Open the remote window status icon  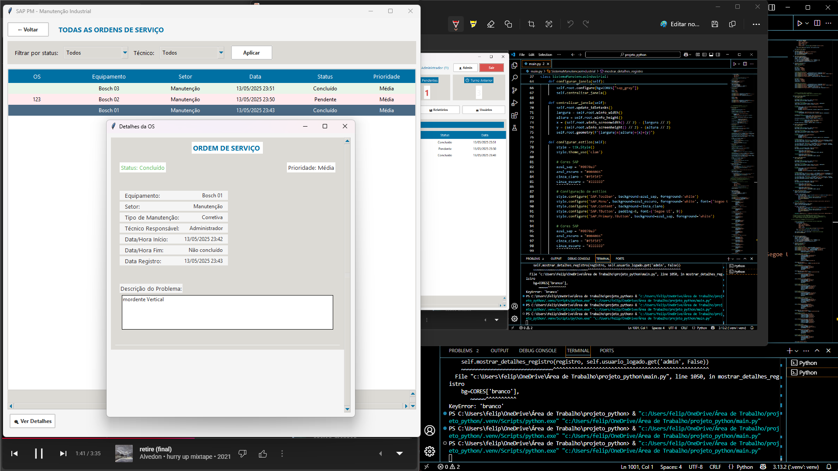427,467
